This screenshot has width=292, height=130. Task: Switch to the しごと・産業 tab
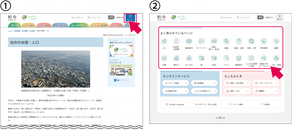(116, 25)
